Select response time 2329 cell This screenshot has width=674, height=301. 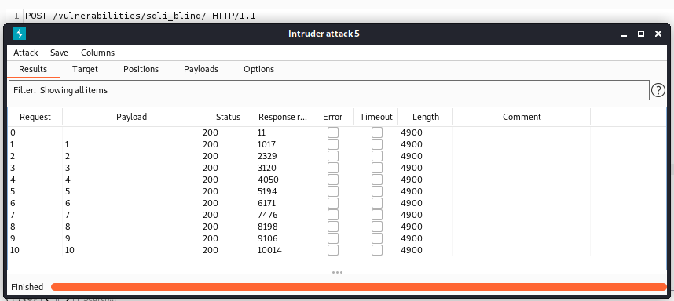point(267,156)
